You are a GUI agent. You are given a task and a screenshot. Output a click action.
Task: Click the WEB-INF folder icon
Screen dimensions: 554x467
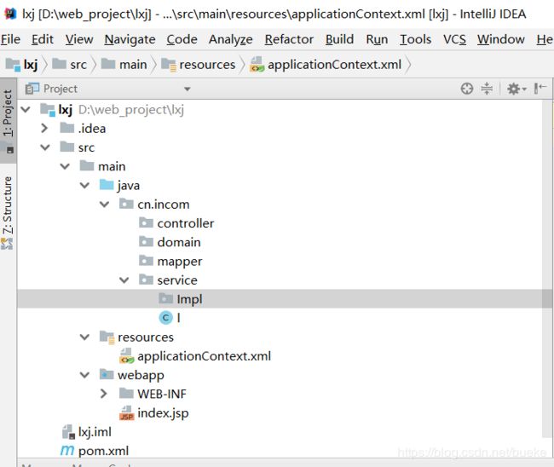tap(126, 394)
